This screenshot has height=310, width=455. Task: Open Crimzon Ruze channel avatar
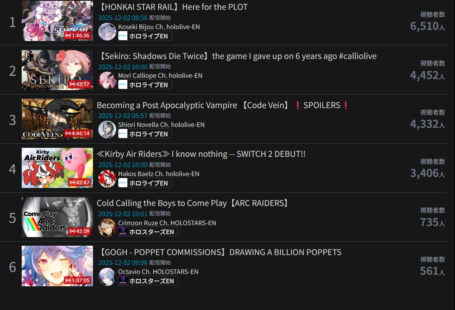point(107,228)
